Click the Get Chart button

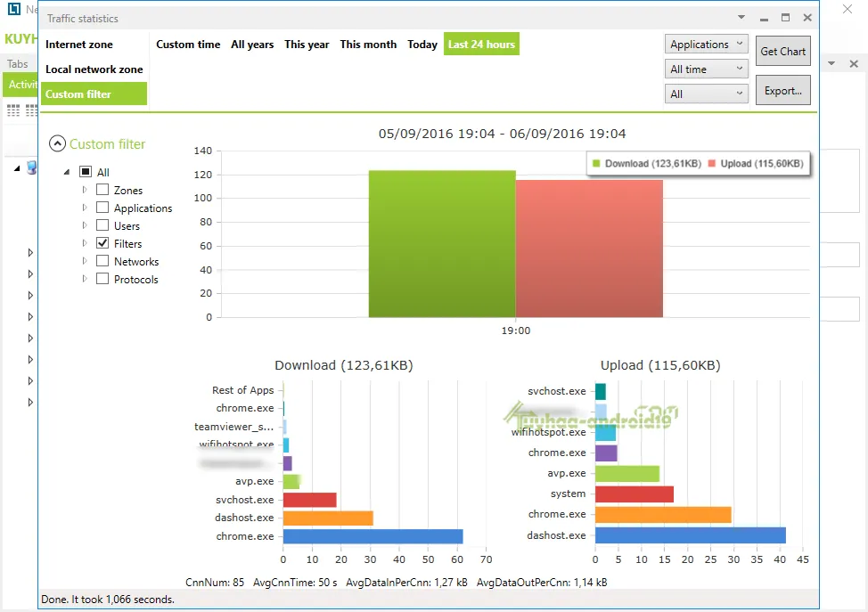pos(783,51)
